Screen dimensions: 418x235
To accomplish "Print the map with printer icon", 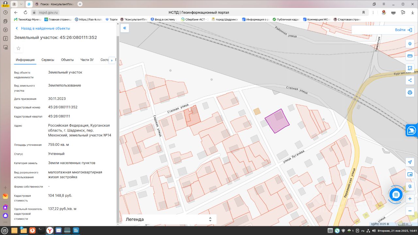I will [x=410, y=92].
